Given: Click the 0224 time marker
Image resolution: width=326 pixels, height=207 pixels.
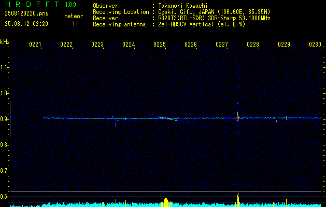Looking at the screenshot, I should tap(129, 45).
